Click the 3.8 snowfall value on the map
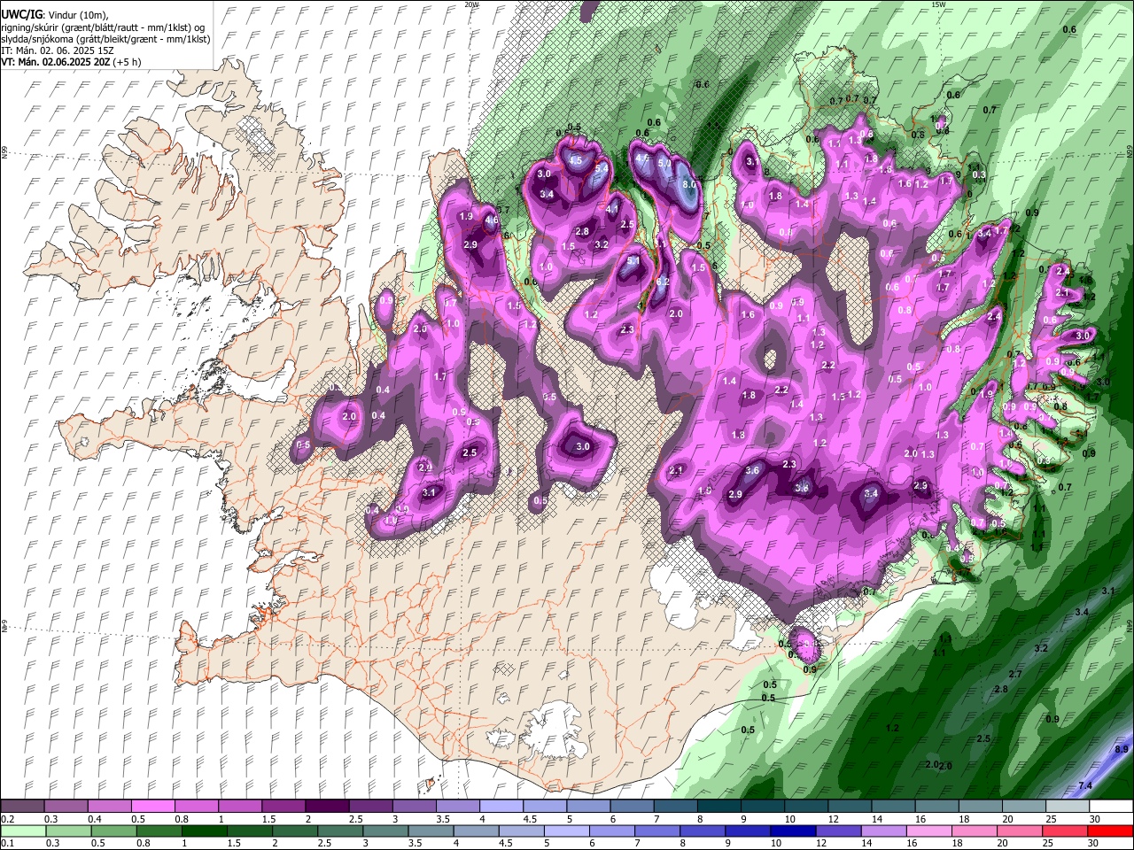Screen dimensions: 1134x850 pos(803,488)
